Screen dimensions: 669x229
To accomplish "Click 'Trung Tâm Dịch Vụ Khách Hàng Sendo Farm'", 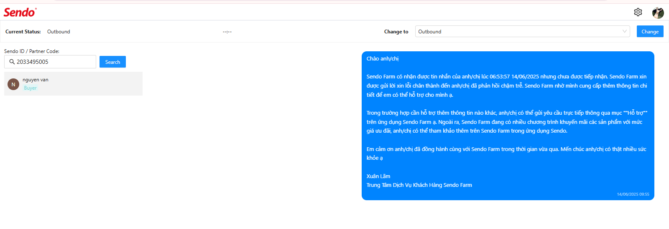I will tap(419, 185).
